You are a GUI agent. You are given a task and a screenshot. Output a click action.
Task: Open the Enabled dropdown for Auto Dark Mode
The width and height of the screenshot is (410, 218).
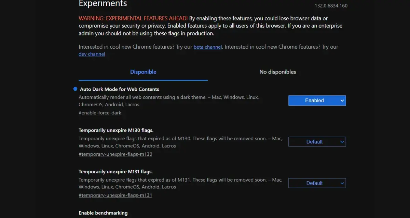coord(317,100)
